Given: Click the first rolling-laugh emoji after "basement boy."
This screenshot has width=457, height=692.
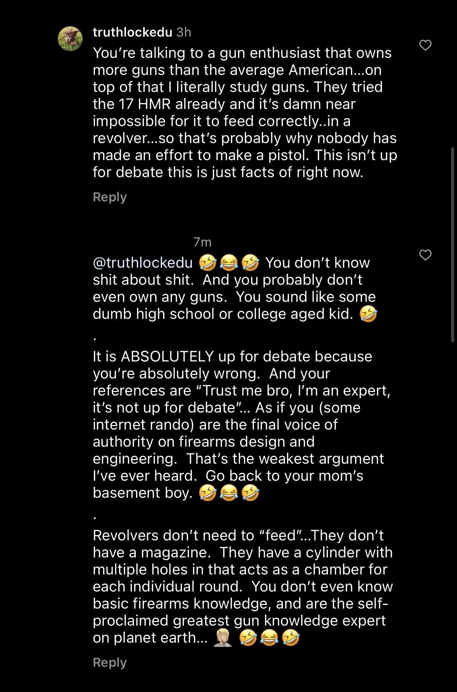Looking at the screenshot, I should point(207,493).
